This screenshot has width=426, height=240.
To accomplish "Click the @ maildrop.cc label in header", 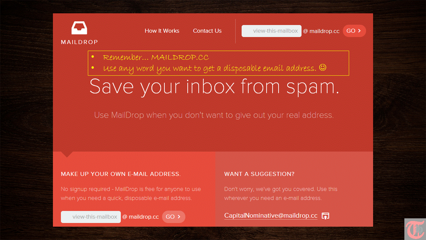I will pos(321,31).
